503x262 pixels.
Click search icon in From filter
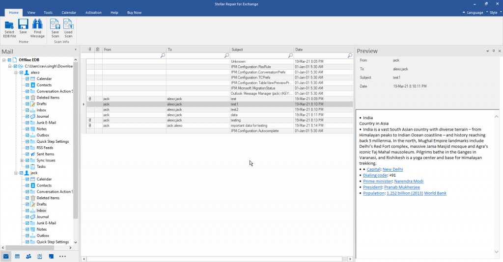point(163,55)
